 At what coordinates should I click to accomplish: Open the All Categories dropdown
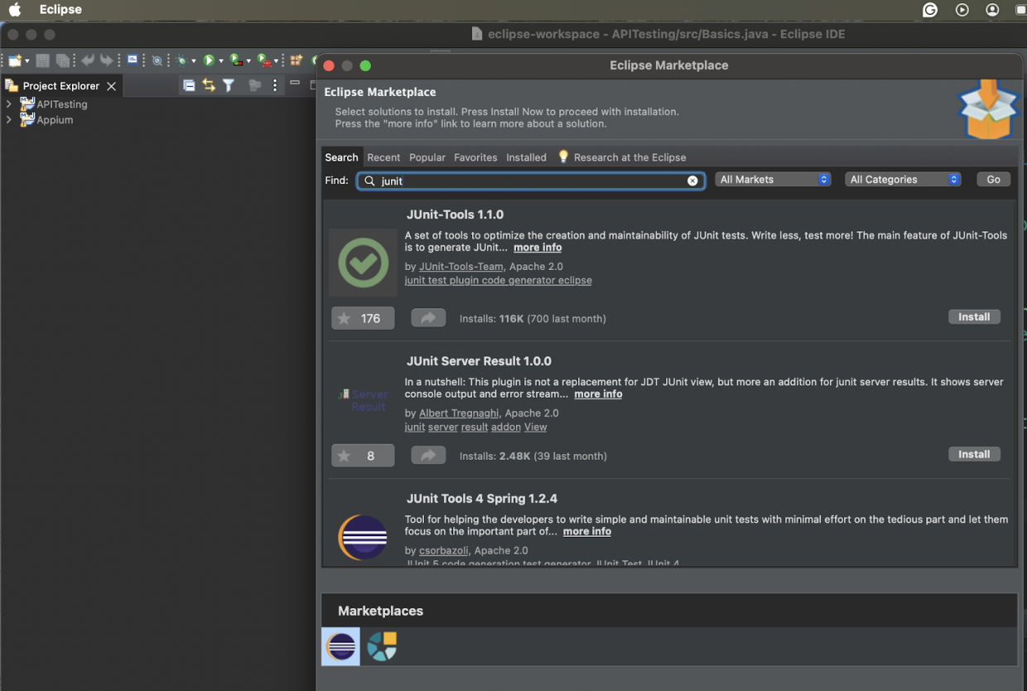(x=902, y=179)
